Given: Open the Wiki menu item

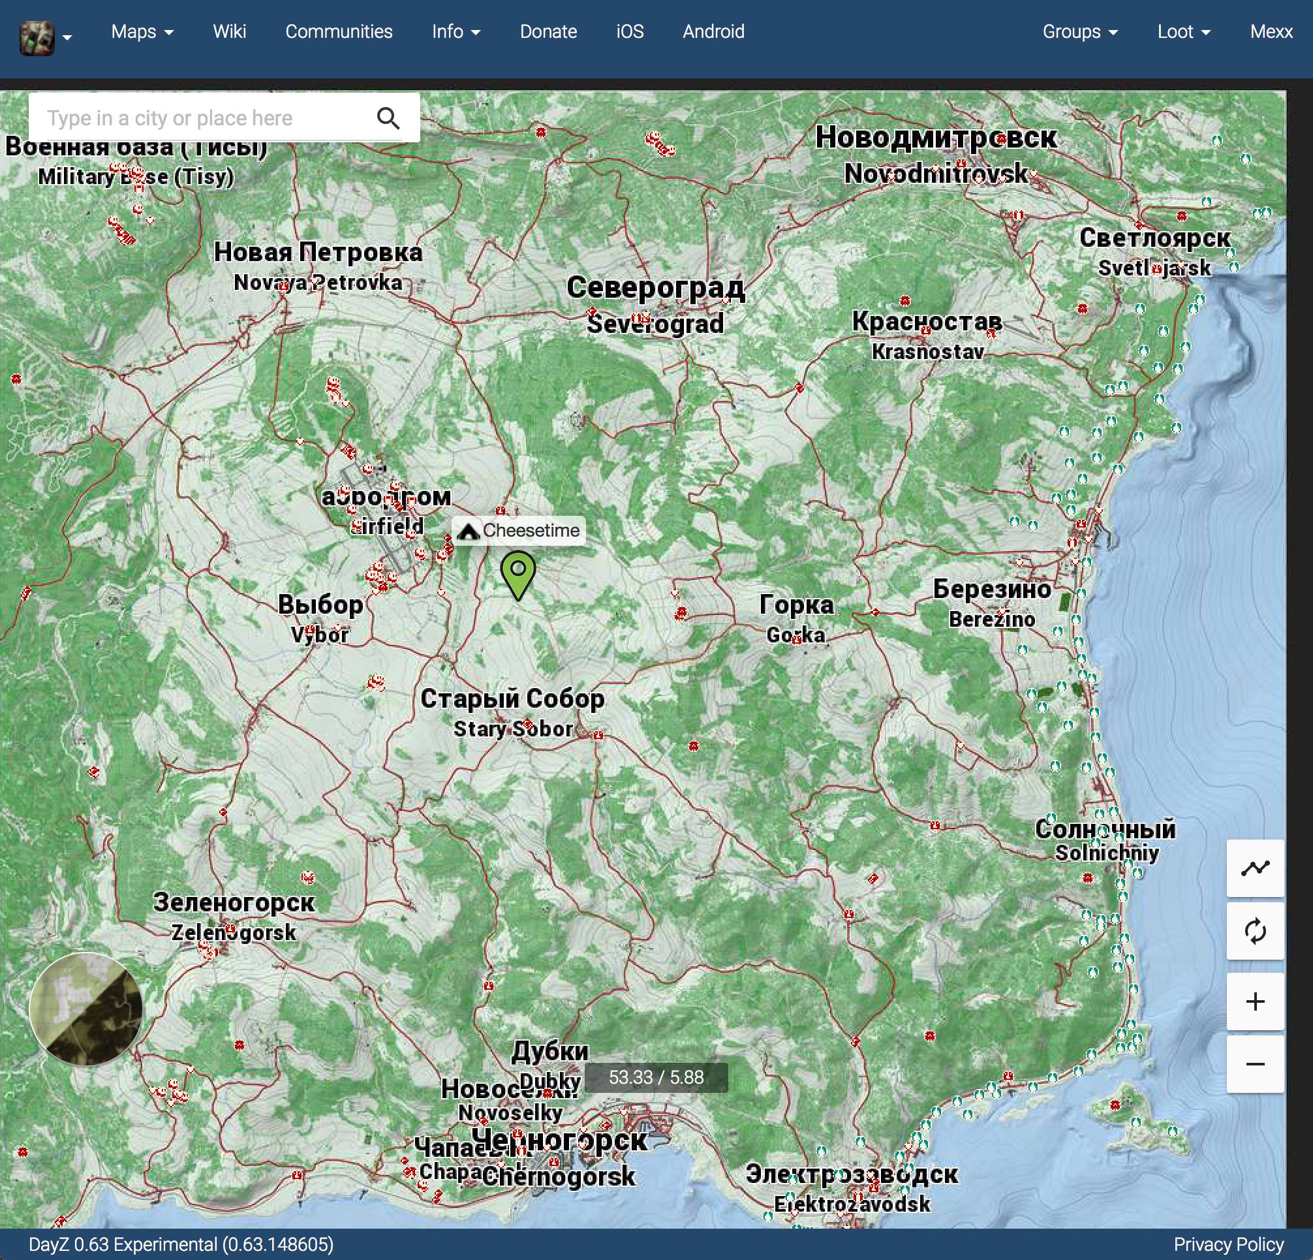Looking at the screenshot, I should tap(230, 31).
